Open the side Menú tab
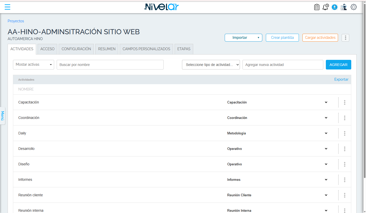The image size is (366, 213). [3, 116]
